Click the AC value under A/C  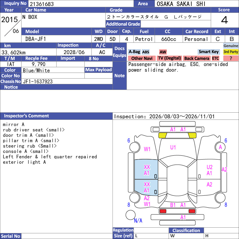click(x=102, y=52)
